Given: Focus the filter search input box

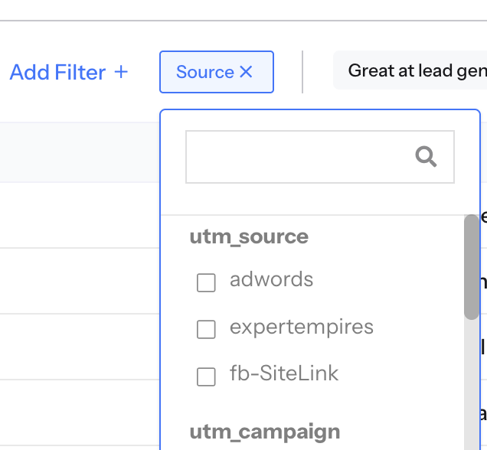Looking at the screenshot, I should pos(320,157).
